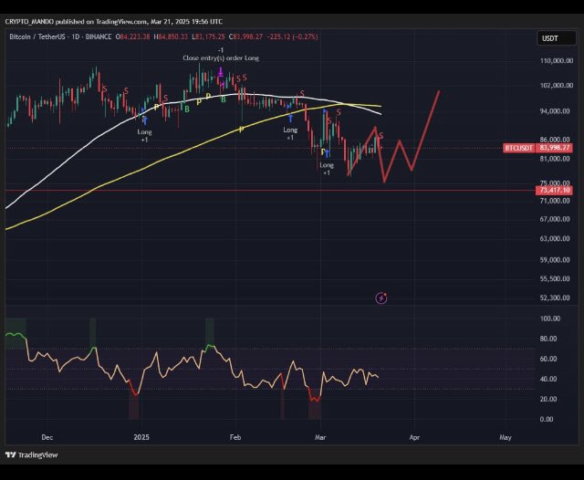Select the red horizontal support line
The image size is (584, 480).
tap(270, 191)
